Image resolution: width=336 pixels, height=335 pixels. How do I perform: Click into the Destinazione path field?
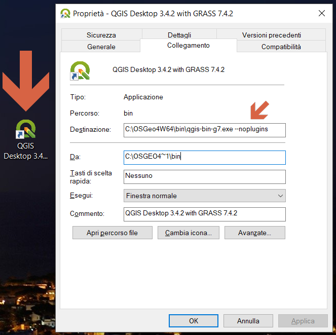pos(204,130)
